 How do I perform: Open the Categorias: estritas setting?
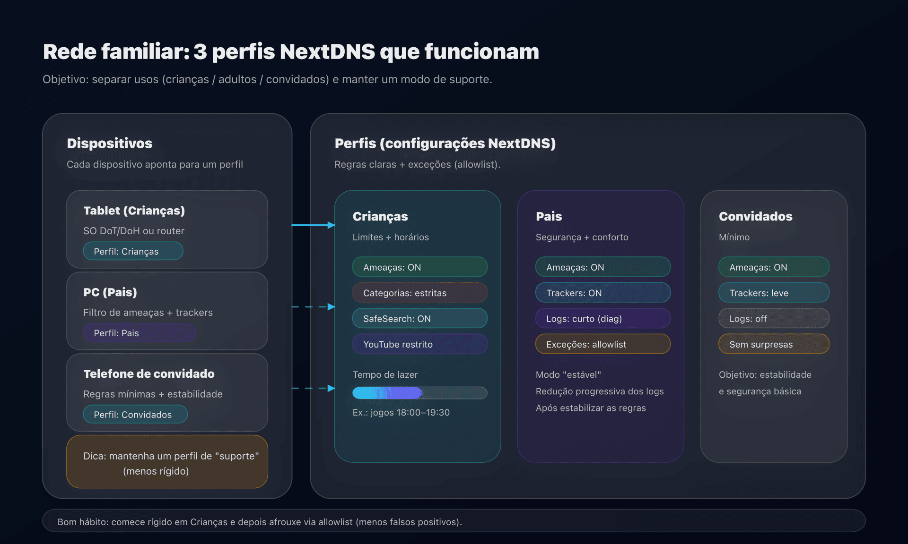419,293
